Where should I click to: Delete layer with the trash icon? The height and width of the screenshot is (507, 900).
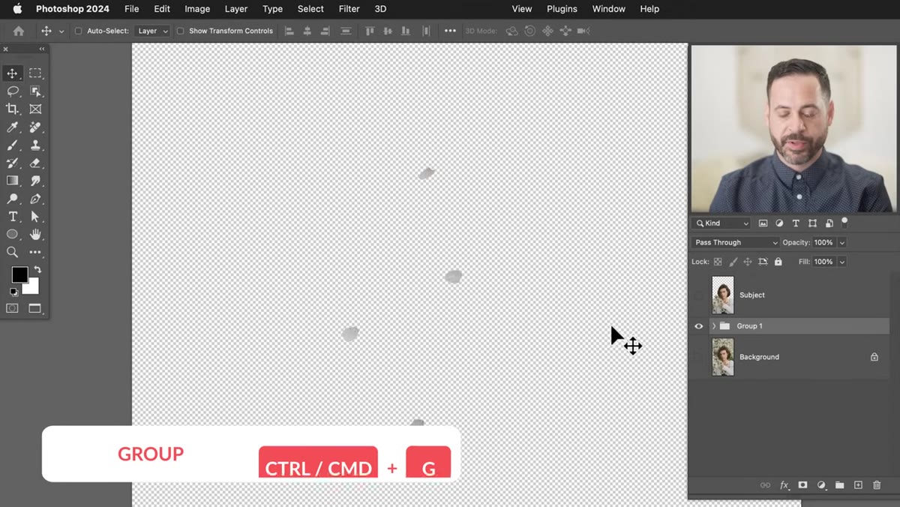point(877,485)
